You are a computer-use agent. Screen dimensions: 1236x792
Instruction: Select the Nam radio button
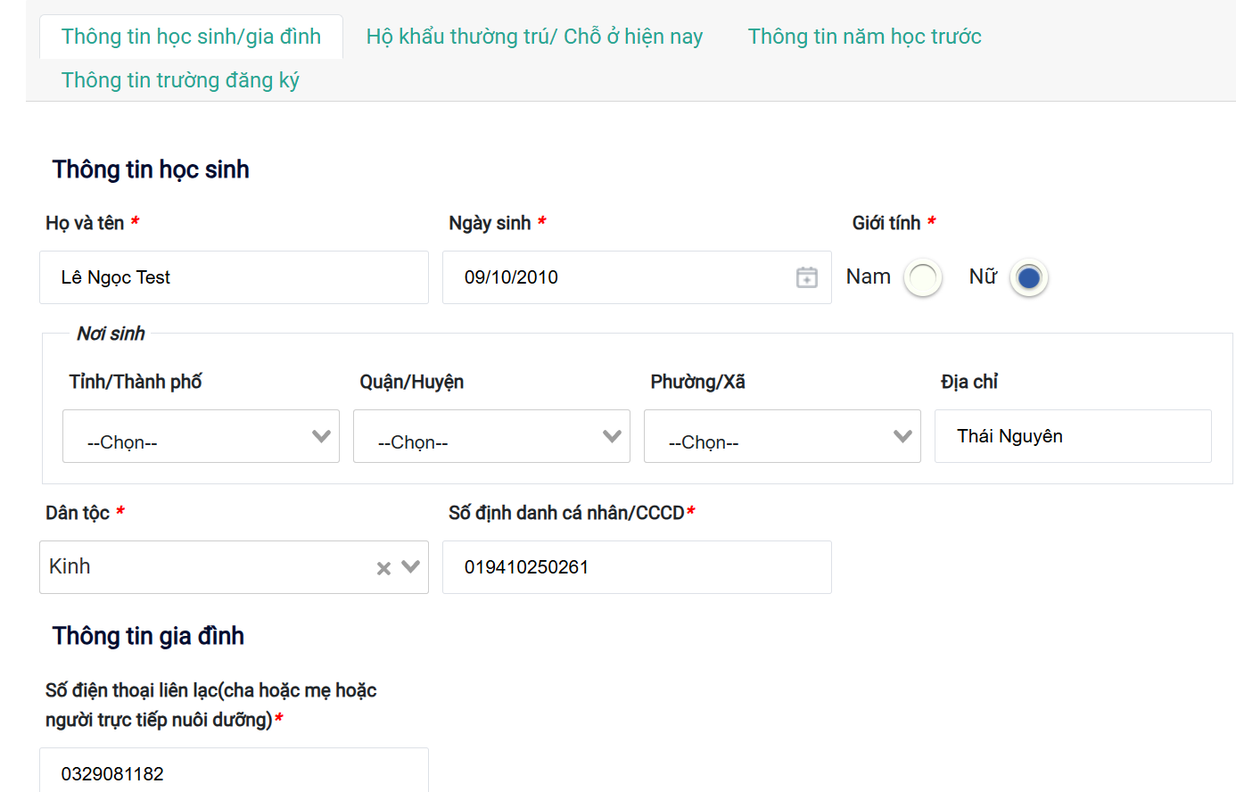coord(922,278)
